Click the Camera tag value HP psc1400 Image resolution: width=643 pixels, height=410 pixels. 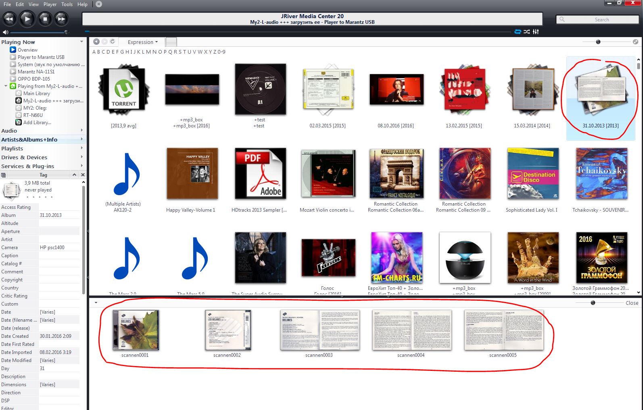click(59, 248)
